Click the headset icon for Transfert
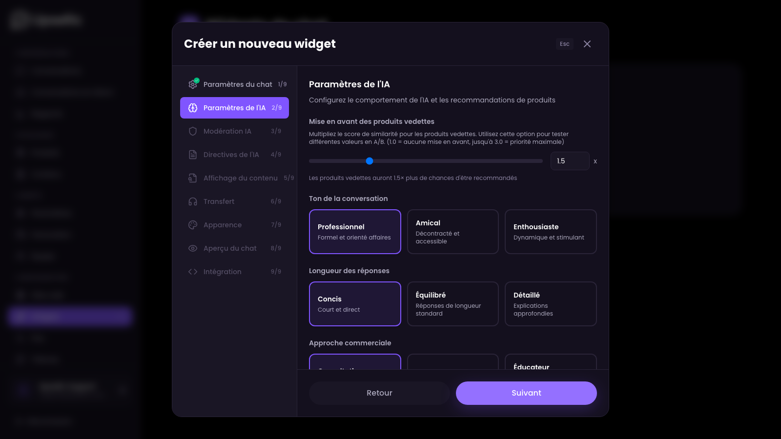781x439 pixels. tap(193, 201)
